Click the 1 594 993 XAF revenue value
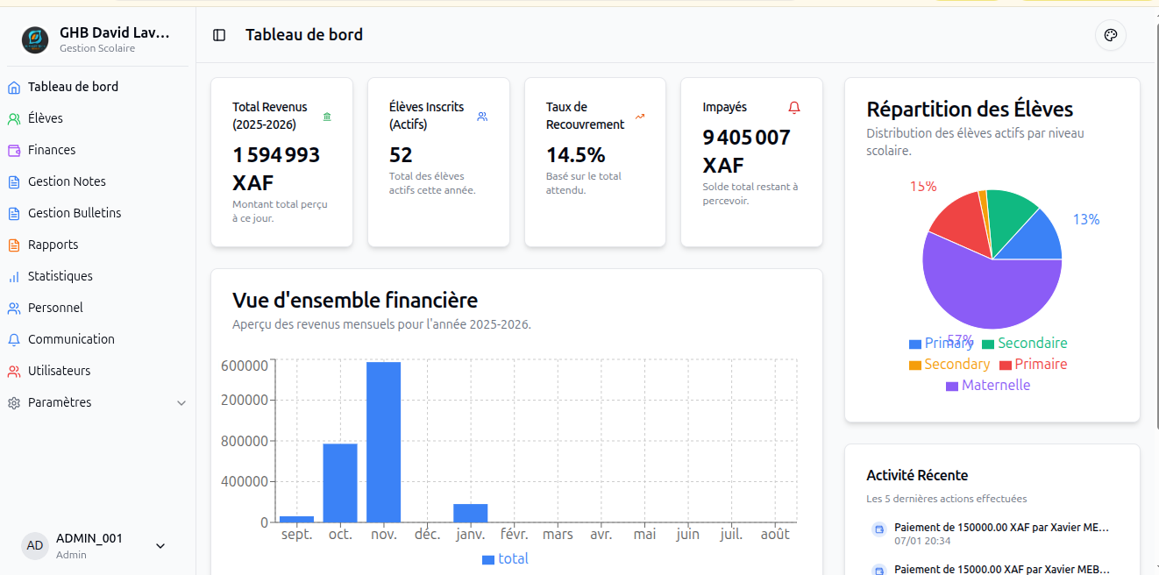This screenshot has height=575, width=1159. pos(276,169)
